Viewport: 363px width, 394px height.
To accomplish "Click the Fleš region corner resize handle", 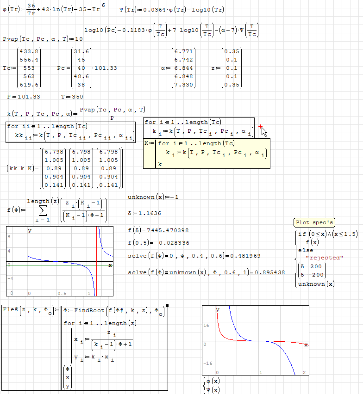I will [167, 306].
